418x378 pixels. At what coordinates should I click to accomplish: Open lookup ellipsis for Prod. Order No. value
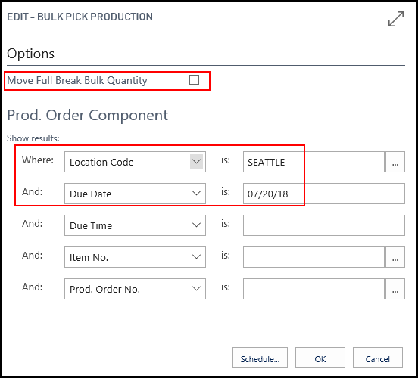point(395,289)
